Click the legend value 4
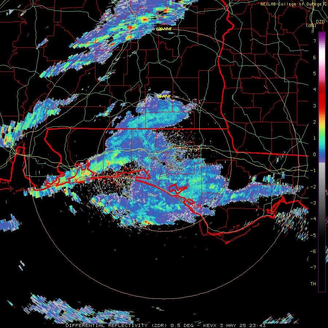The height and width of the screenshot is (328, 328). point(315,90)
